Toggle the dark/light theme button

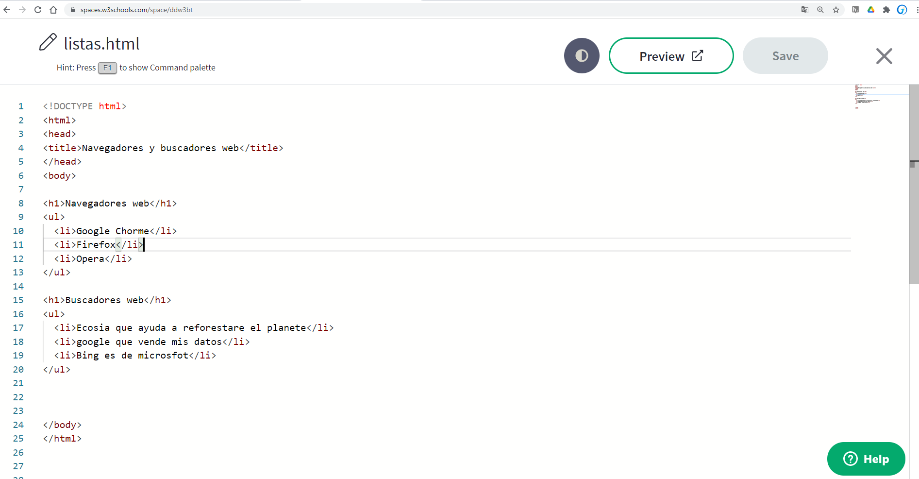[x=582, y=56]
